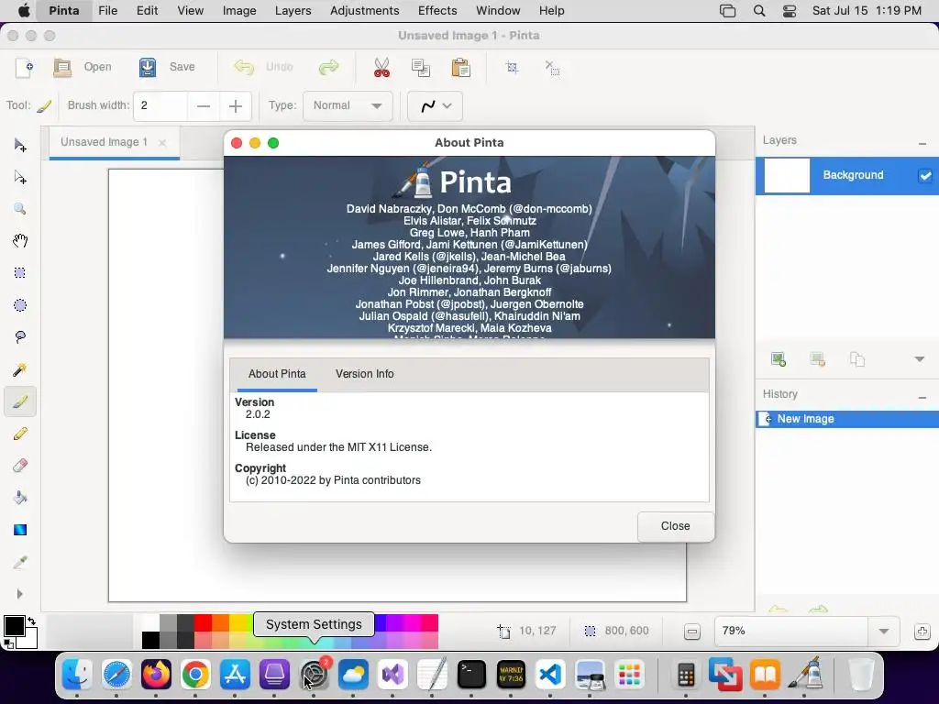The width and height of the screenshot is (939, 704).
Task: Click the primary black color swatch
Action: (14, 626)
